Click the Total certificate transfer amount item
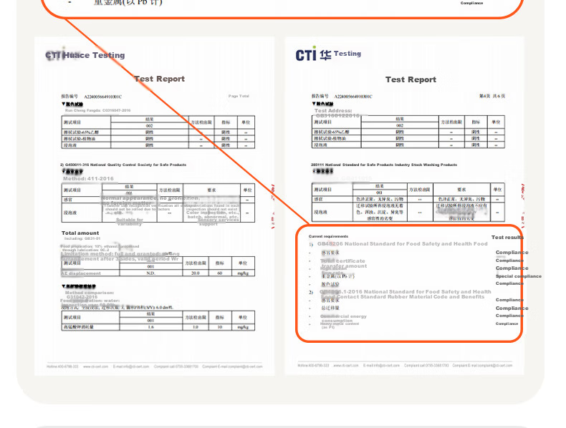This screenshot has width=566, height=428. point(343,263)
